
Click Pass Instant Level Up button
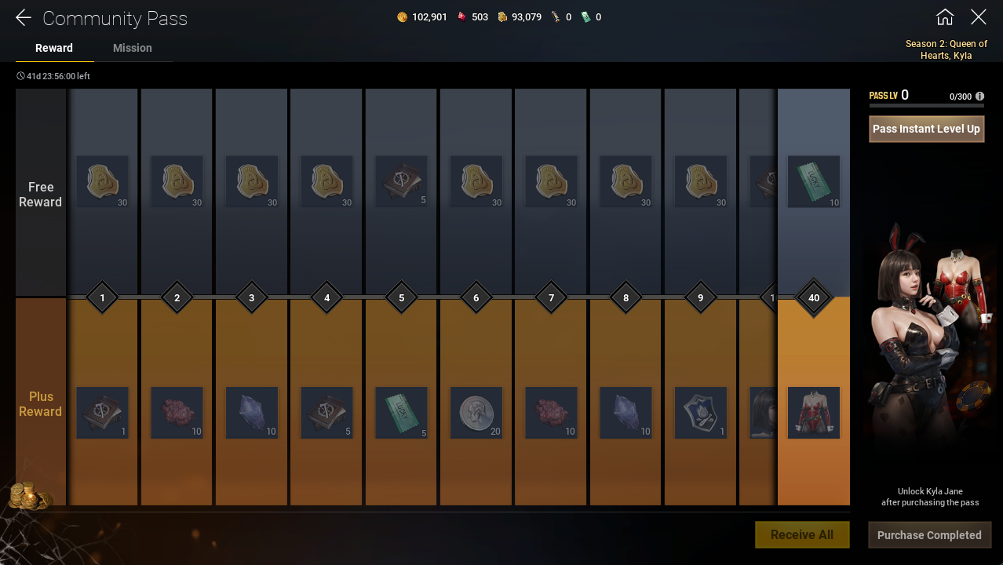tap(926, 129)
